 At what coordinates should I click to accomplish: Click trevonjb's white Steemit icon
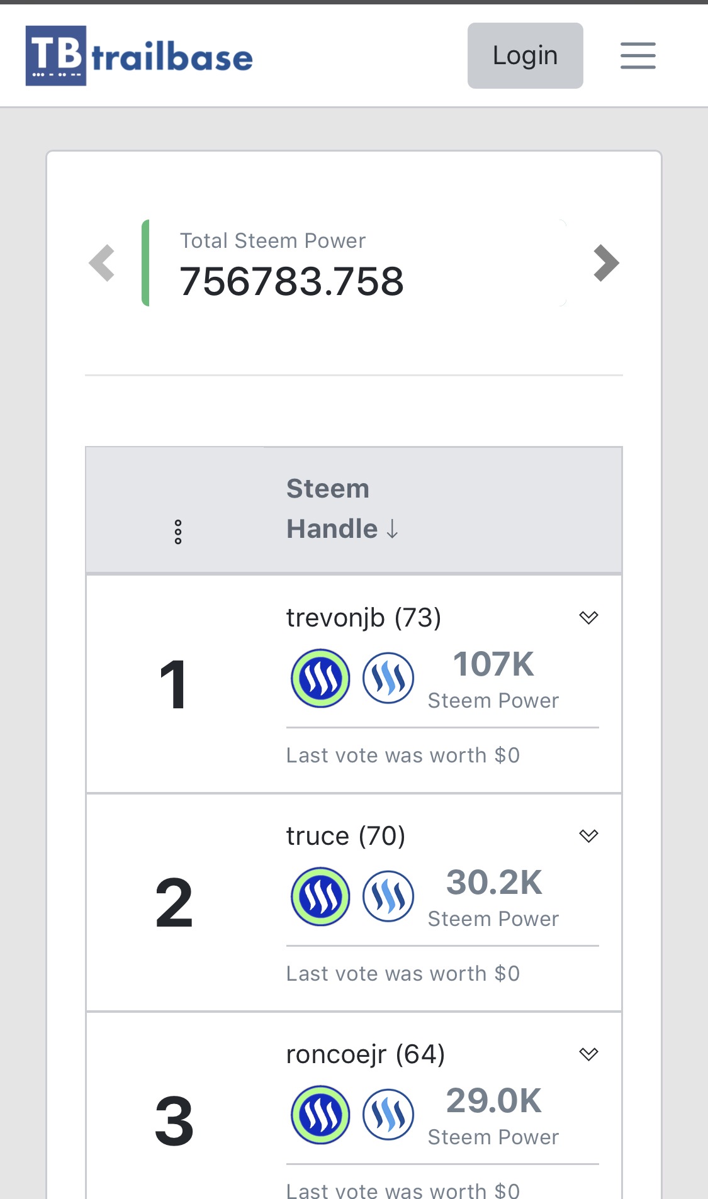click(388, 678)
